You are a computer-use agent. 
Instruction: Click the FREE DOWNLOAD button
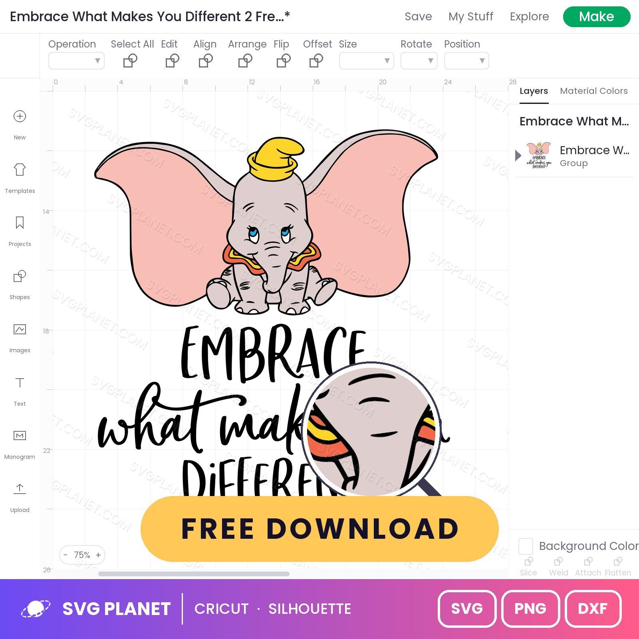point(319,529)
